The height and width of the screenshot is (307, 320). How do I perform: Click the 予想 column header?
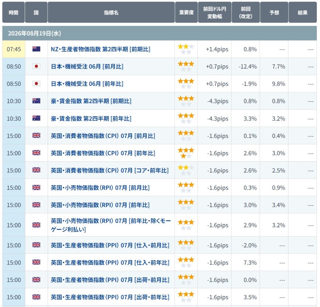pyautogui.click(x=274, y=12)
